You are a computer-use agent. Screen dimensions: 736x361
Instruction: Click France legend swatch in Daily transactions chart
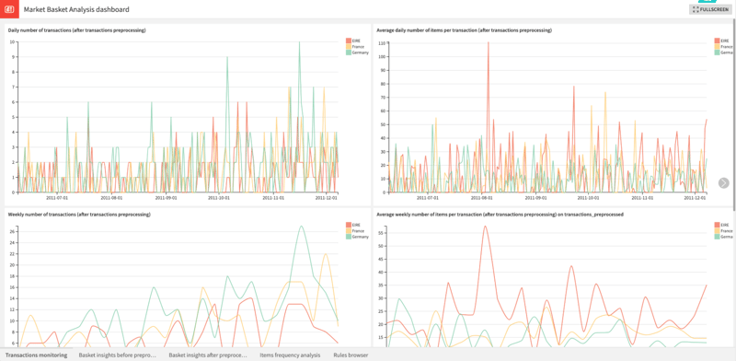[349, 47]
